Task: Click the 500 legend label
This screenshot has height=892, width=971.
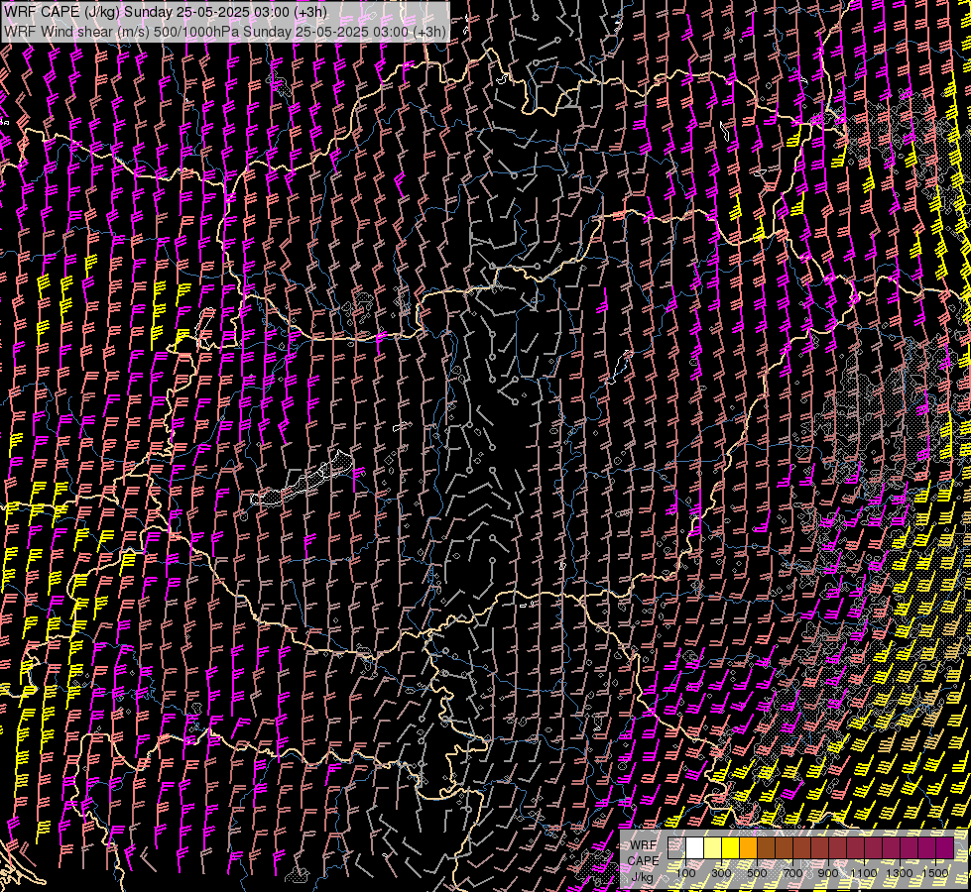Action: click(x=757, y=873)
